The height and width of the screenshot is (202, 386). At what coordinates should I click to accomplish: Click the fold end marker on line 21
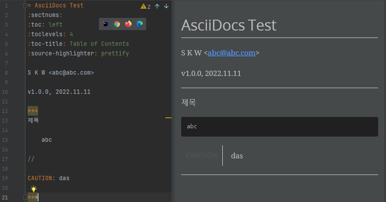pos(25,197)
